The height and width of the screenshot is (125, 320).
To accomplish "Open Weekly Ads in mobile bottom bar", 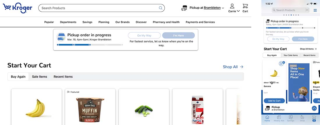I will click(279, 119).
